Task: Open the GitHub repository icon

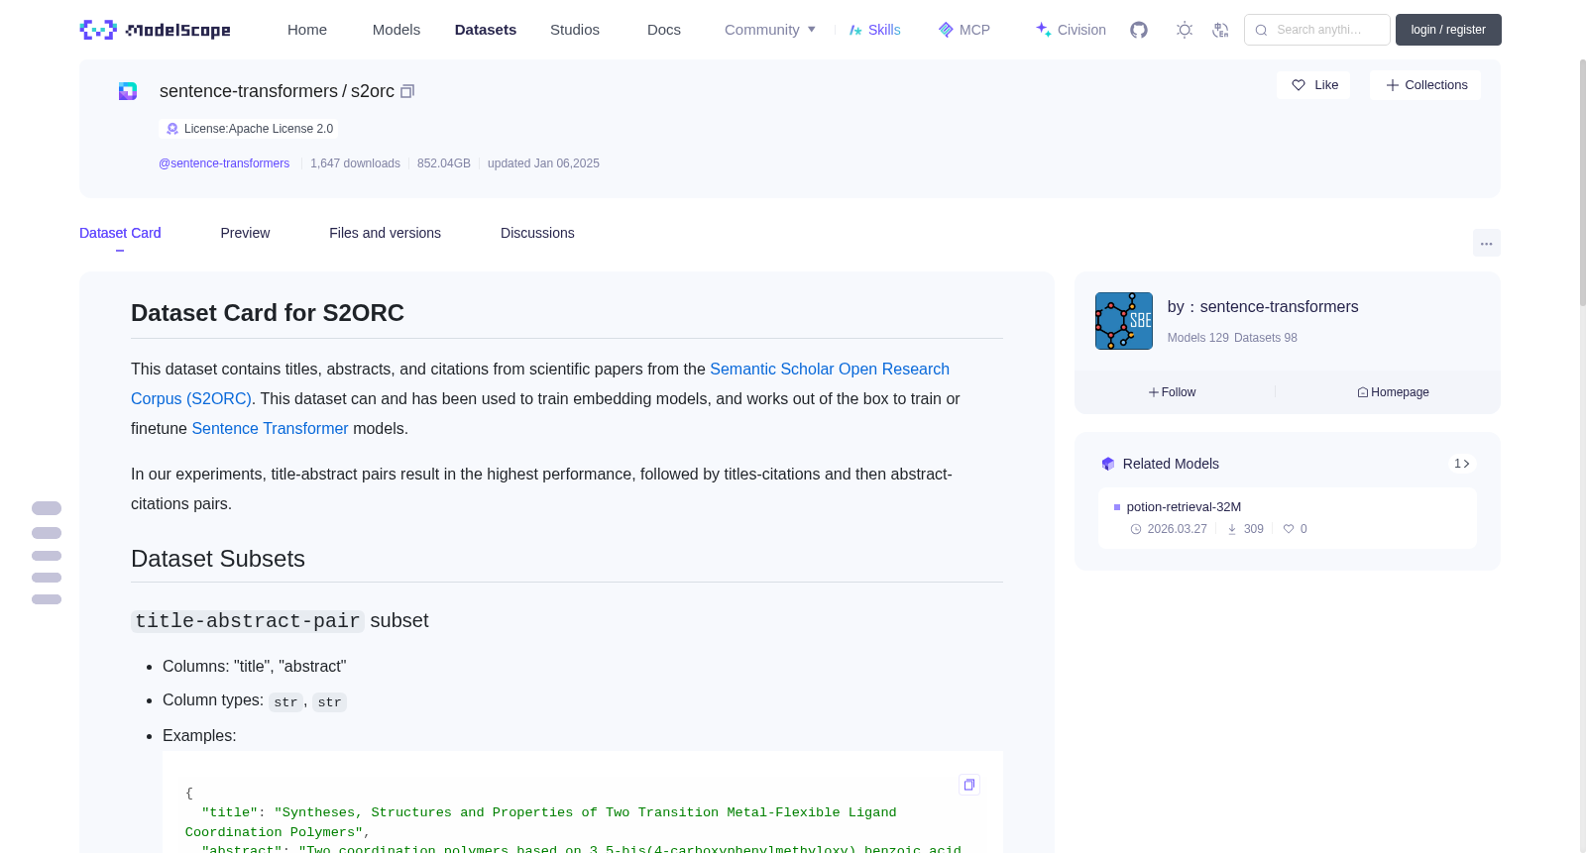Action: (1139, 30)
